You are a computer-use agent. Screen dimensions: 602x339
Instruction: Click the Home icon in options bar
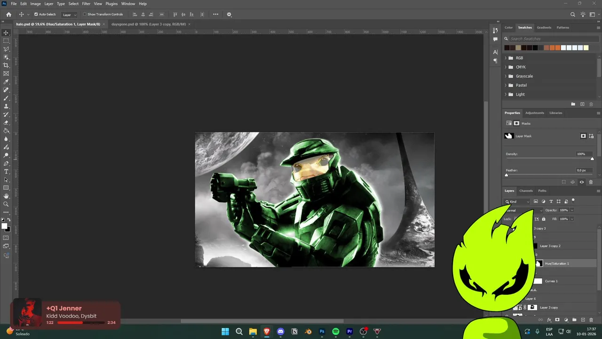pos(8,15)
